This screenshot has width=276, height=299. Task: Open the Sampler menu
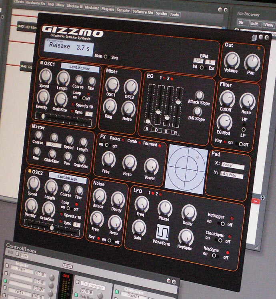click(123, 10)
